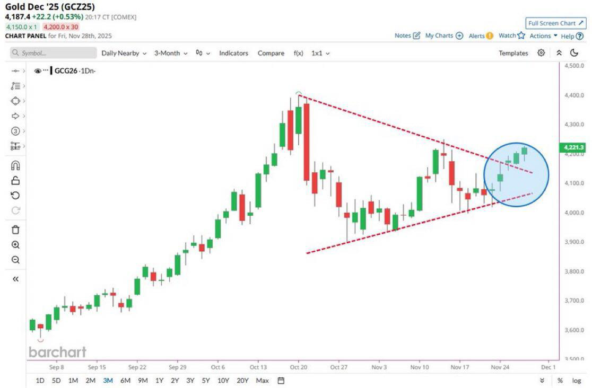Open chart settings gear icon
Screen dimensions: 592x388
[x=541, y=53]
